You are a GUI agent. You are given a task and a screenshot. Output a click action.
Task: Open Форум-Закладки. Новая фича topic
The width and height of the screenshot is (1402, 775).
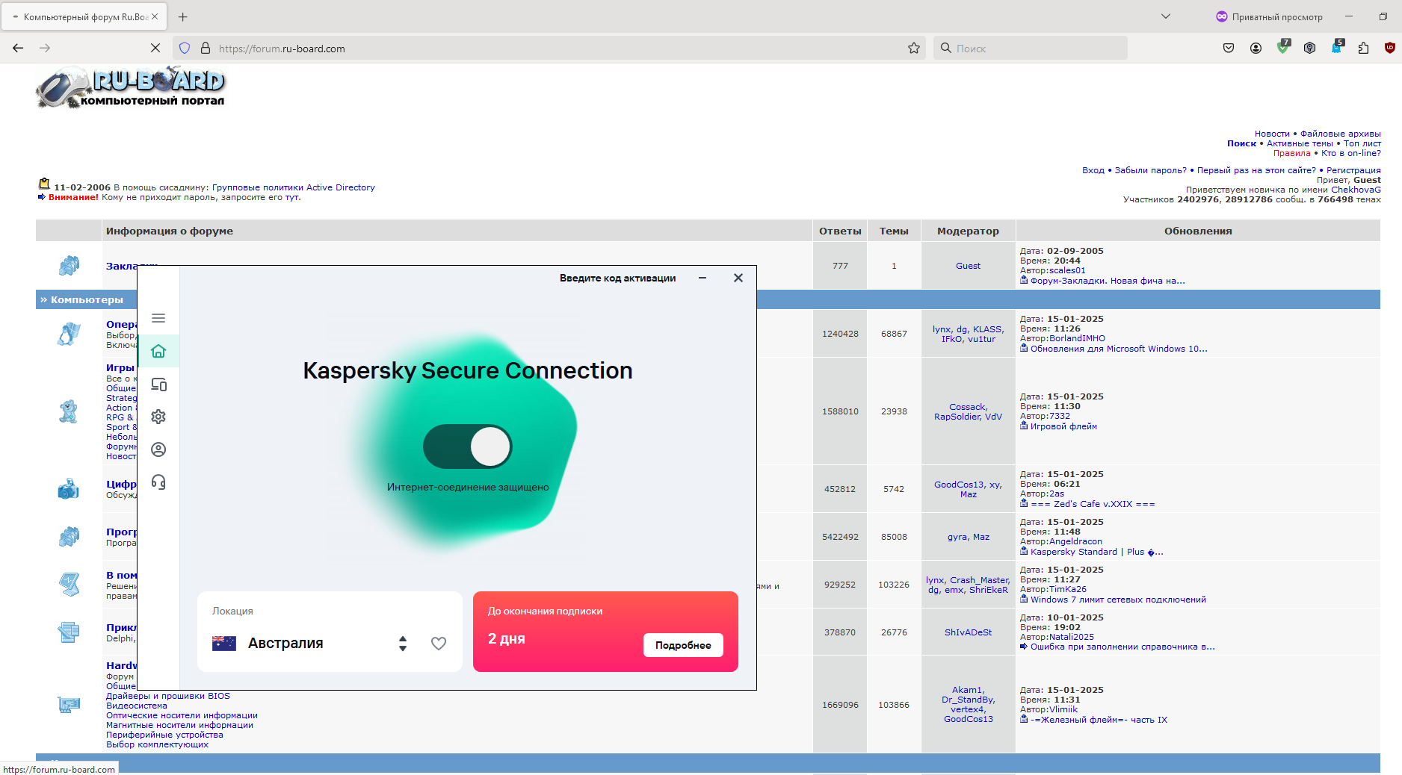click(1108, 281)
